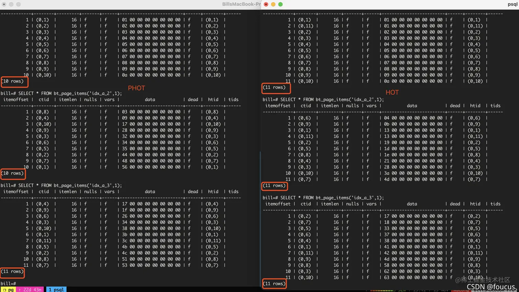Click data value '3b 00 00 00 00 00 00 00'
Image resolution: width=519 pixels, height=292 pixels.
coord(151,234)
